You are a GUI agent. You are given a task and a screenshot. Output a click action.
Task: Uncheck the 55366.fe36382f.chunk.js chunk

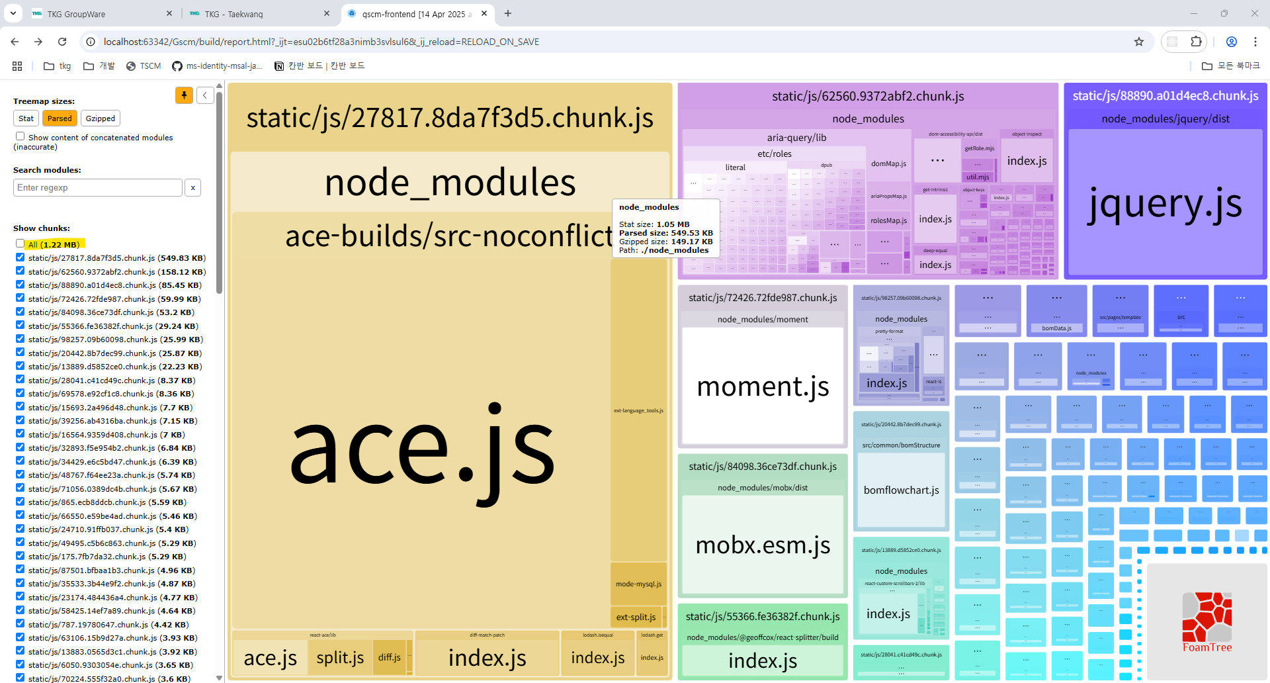pos(21,325)
